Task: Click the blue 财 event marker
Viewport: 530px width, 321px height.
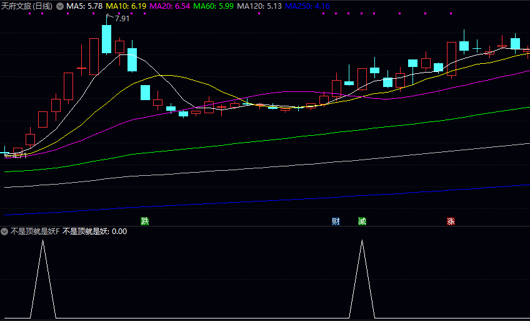Action: (336, 221)
